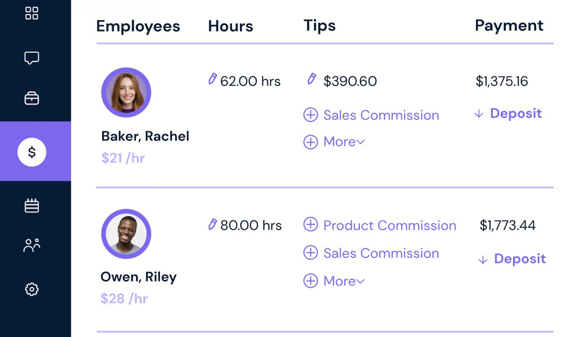Click Riley Owen's profile photo

(126, 234)
